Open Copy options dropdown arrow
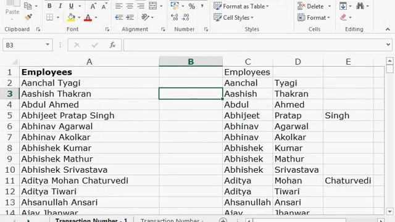Image resolution: width=395 pixels, height=222 pixels. [x=36, y=6]
